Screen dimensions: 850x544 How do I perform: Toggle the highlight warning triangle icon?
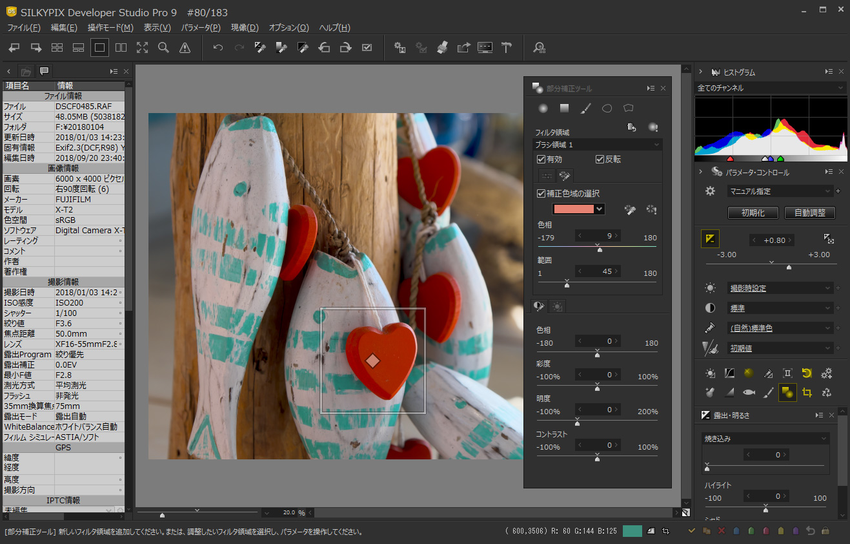pyautogui.click(x=185, y=47)
